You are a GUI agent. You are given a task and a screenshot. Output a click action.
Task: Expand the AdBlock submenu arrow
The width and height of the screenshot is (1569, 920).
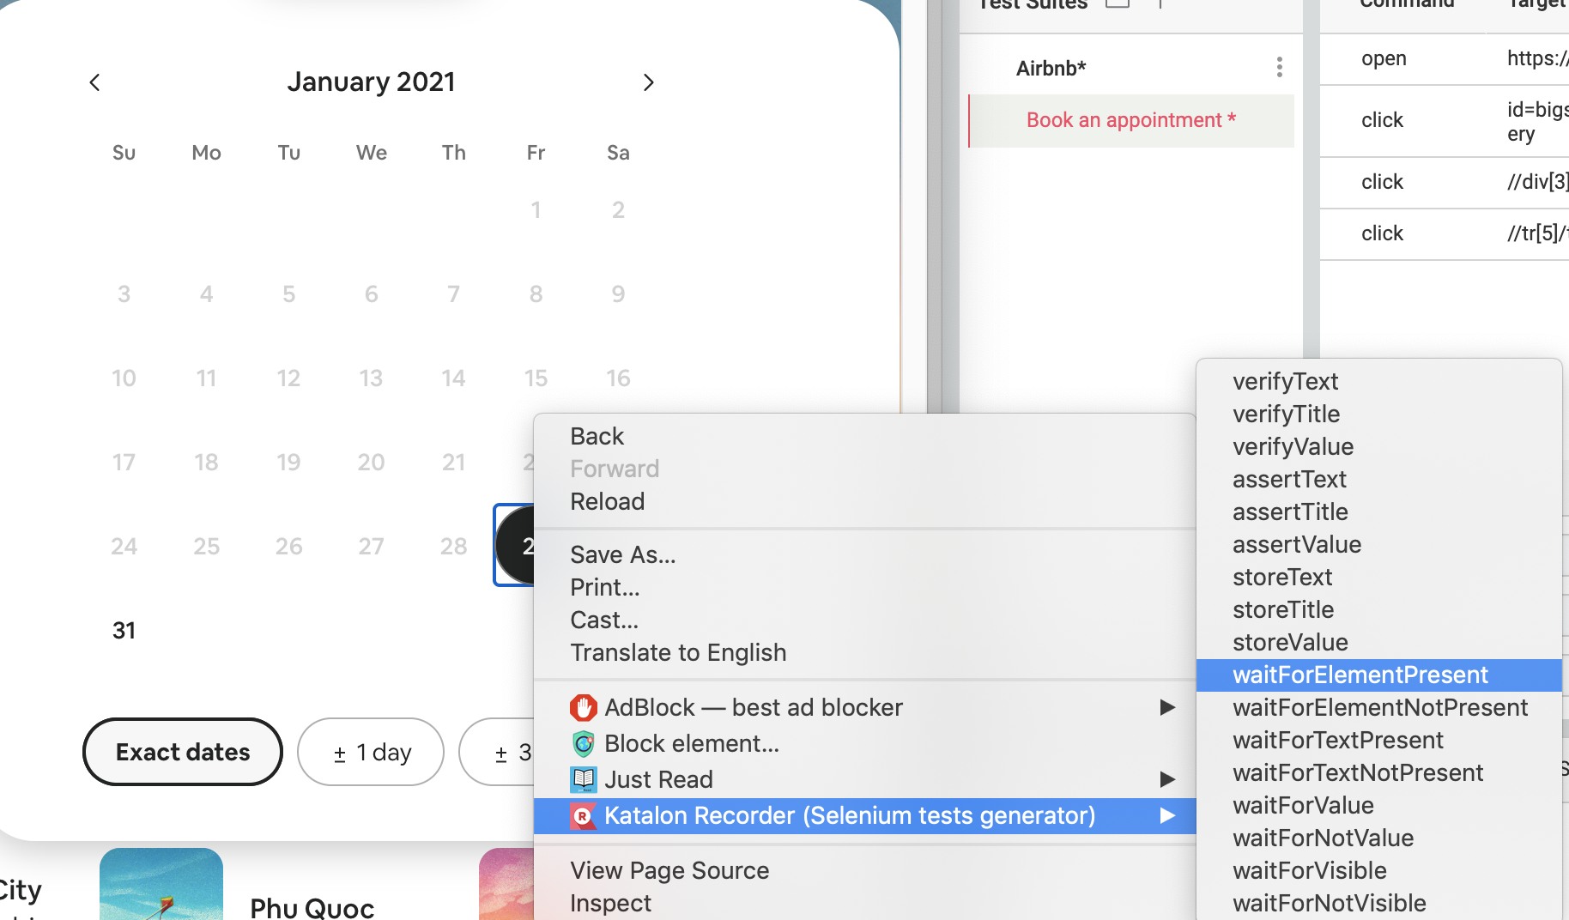tap(1167, 707)
